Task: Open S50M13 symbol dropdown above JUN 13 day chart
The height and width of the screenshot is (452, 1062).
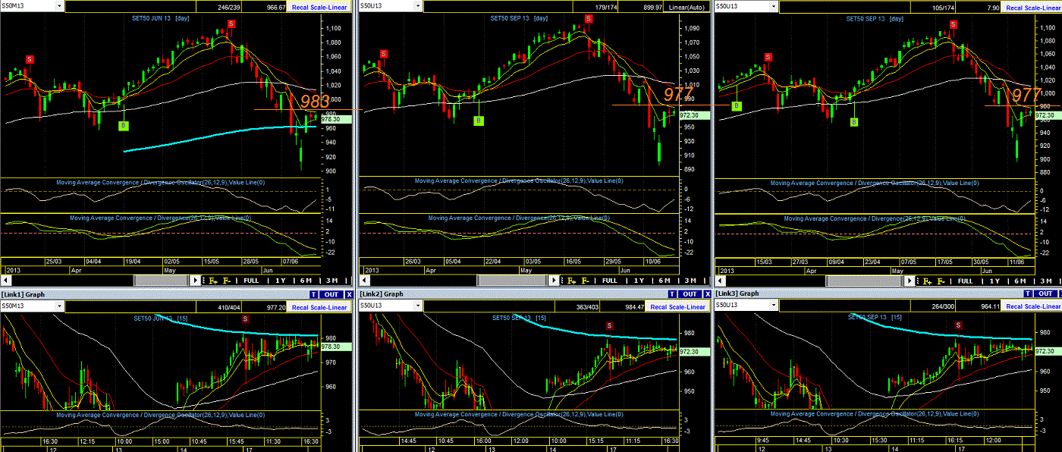Action: (59, 6)
